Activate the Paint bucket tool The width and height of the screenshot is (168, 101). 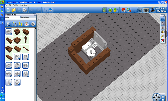(x=163, y=36)
